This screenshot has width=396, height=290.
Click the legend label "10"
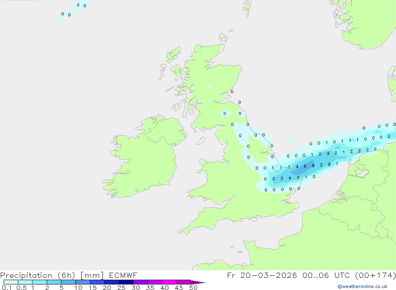click(x=78, y=288)
